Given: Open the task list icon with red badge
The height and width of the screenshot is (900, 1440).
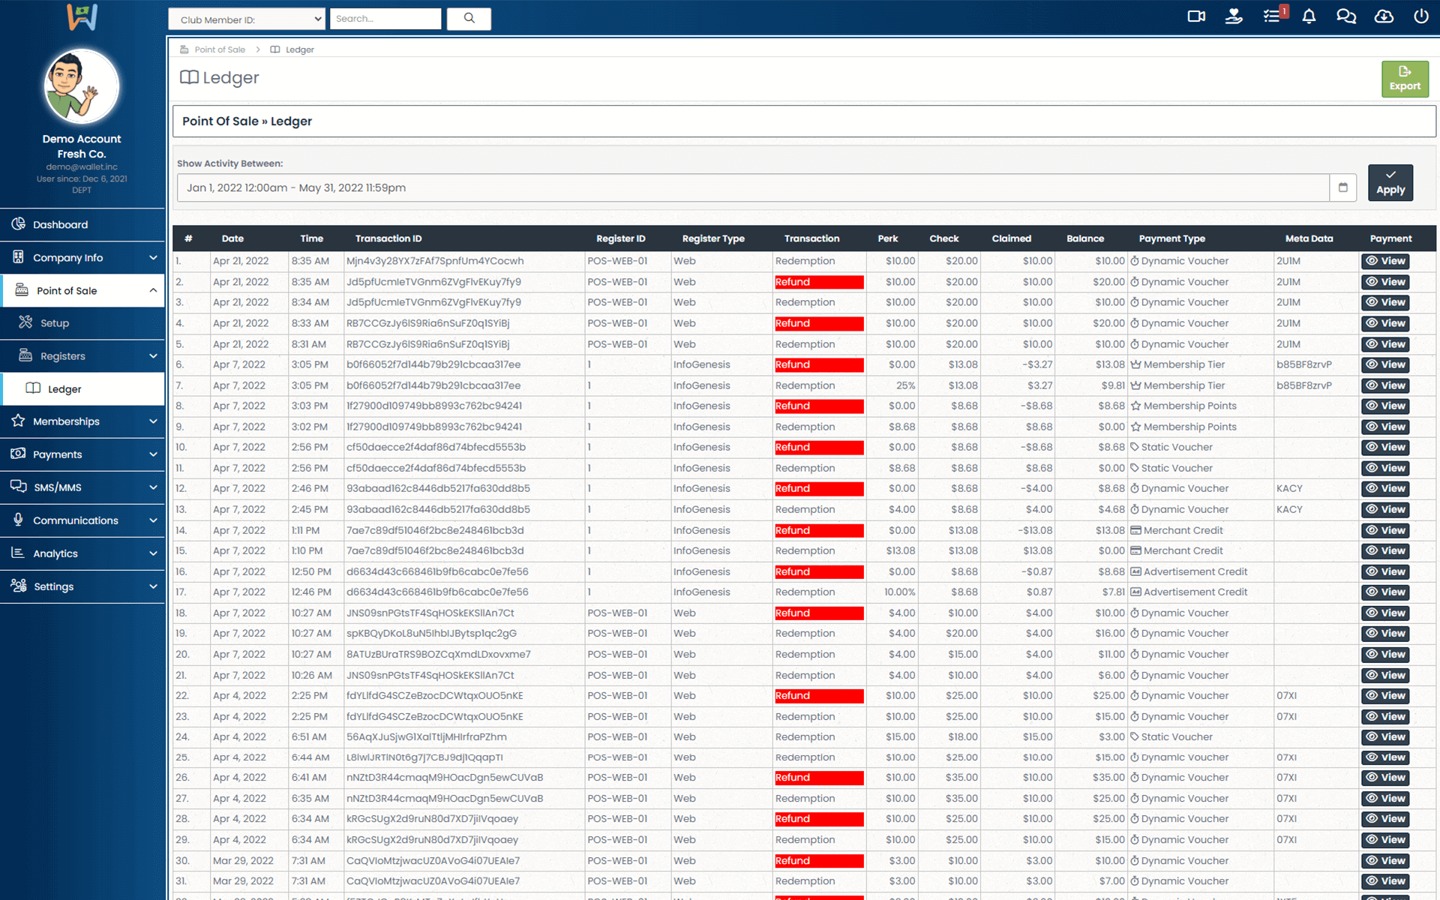Looking at the screenshot, I should click(1273, 16).
